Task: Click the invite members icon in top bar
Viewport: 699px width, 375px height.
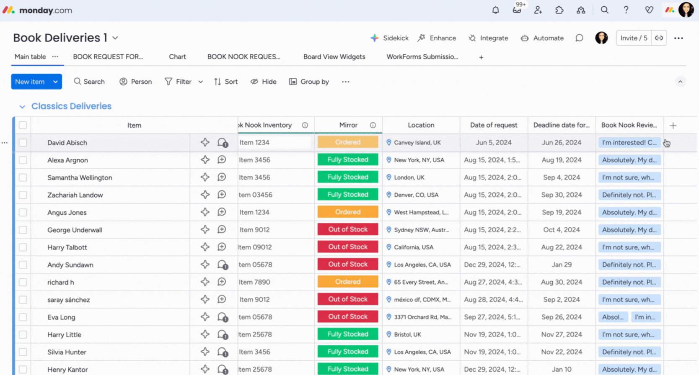Action: point(538,10)
